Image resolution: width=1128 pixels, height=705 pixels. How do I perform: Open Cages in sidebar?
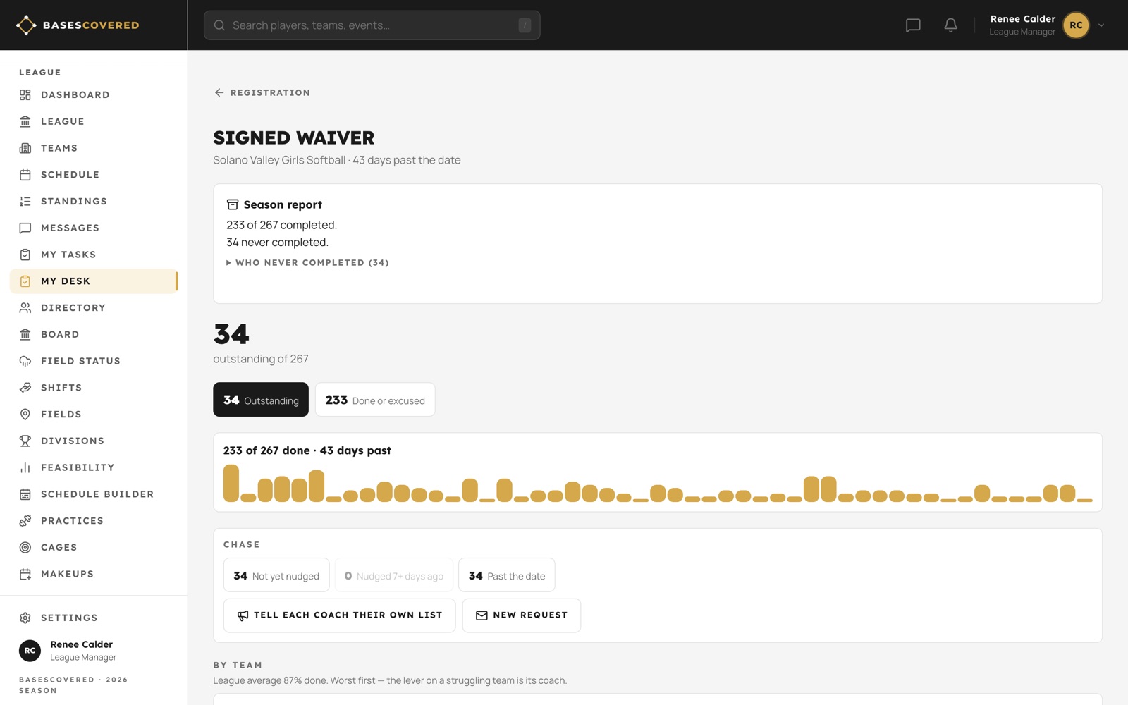94,548
